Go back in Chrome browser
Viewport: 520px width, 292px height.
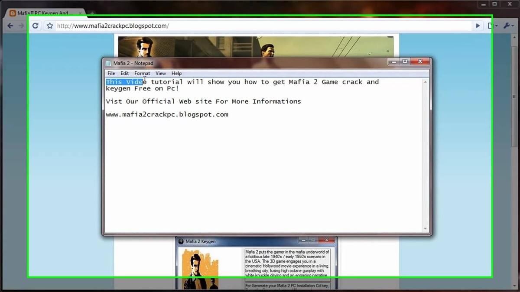(10, 26)
